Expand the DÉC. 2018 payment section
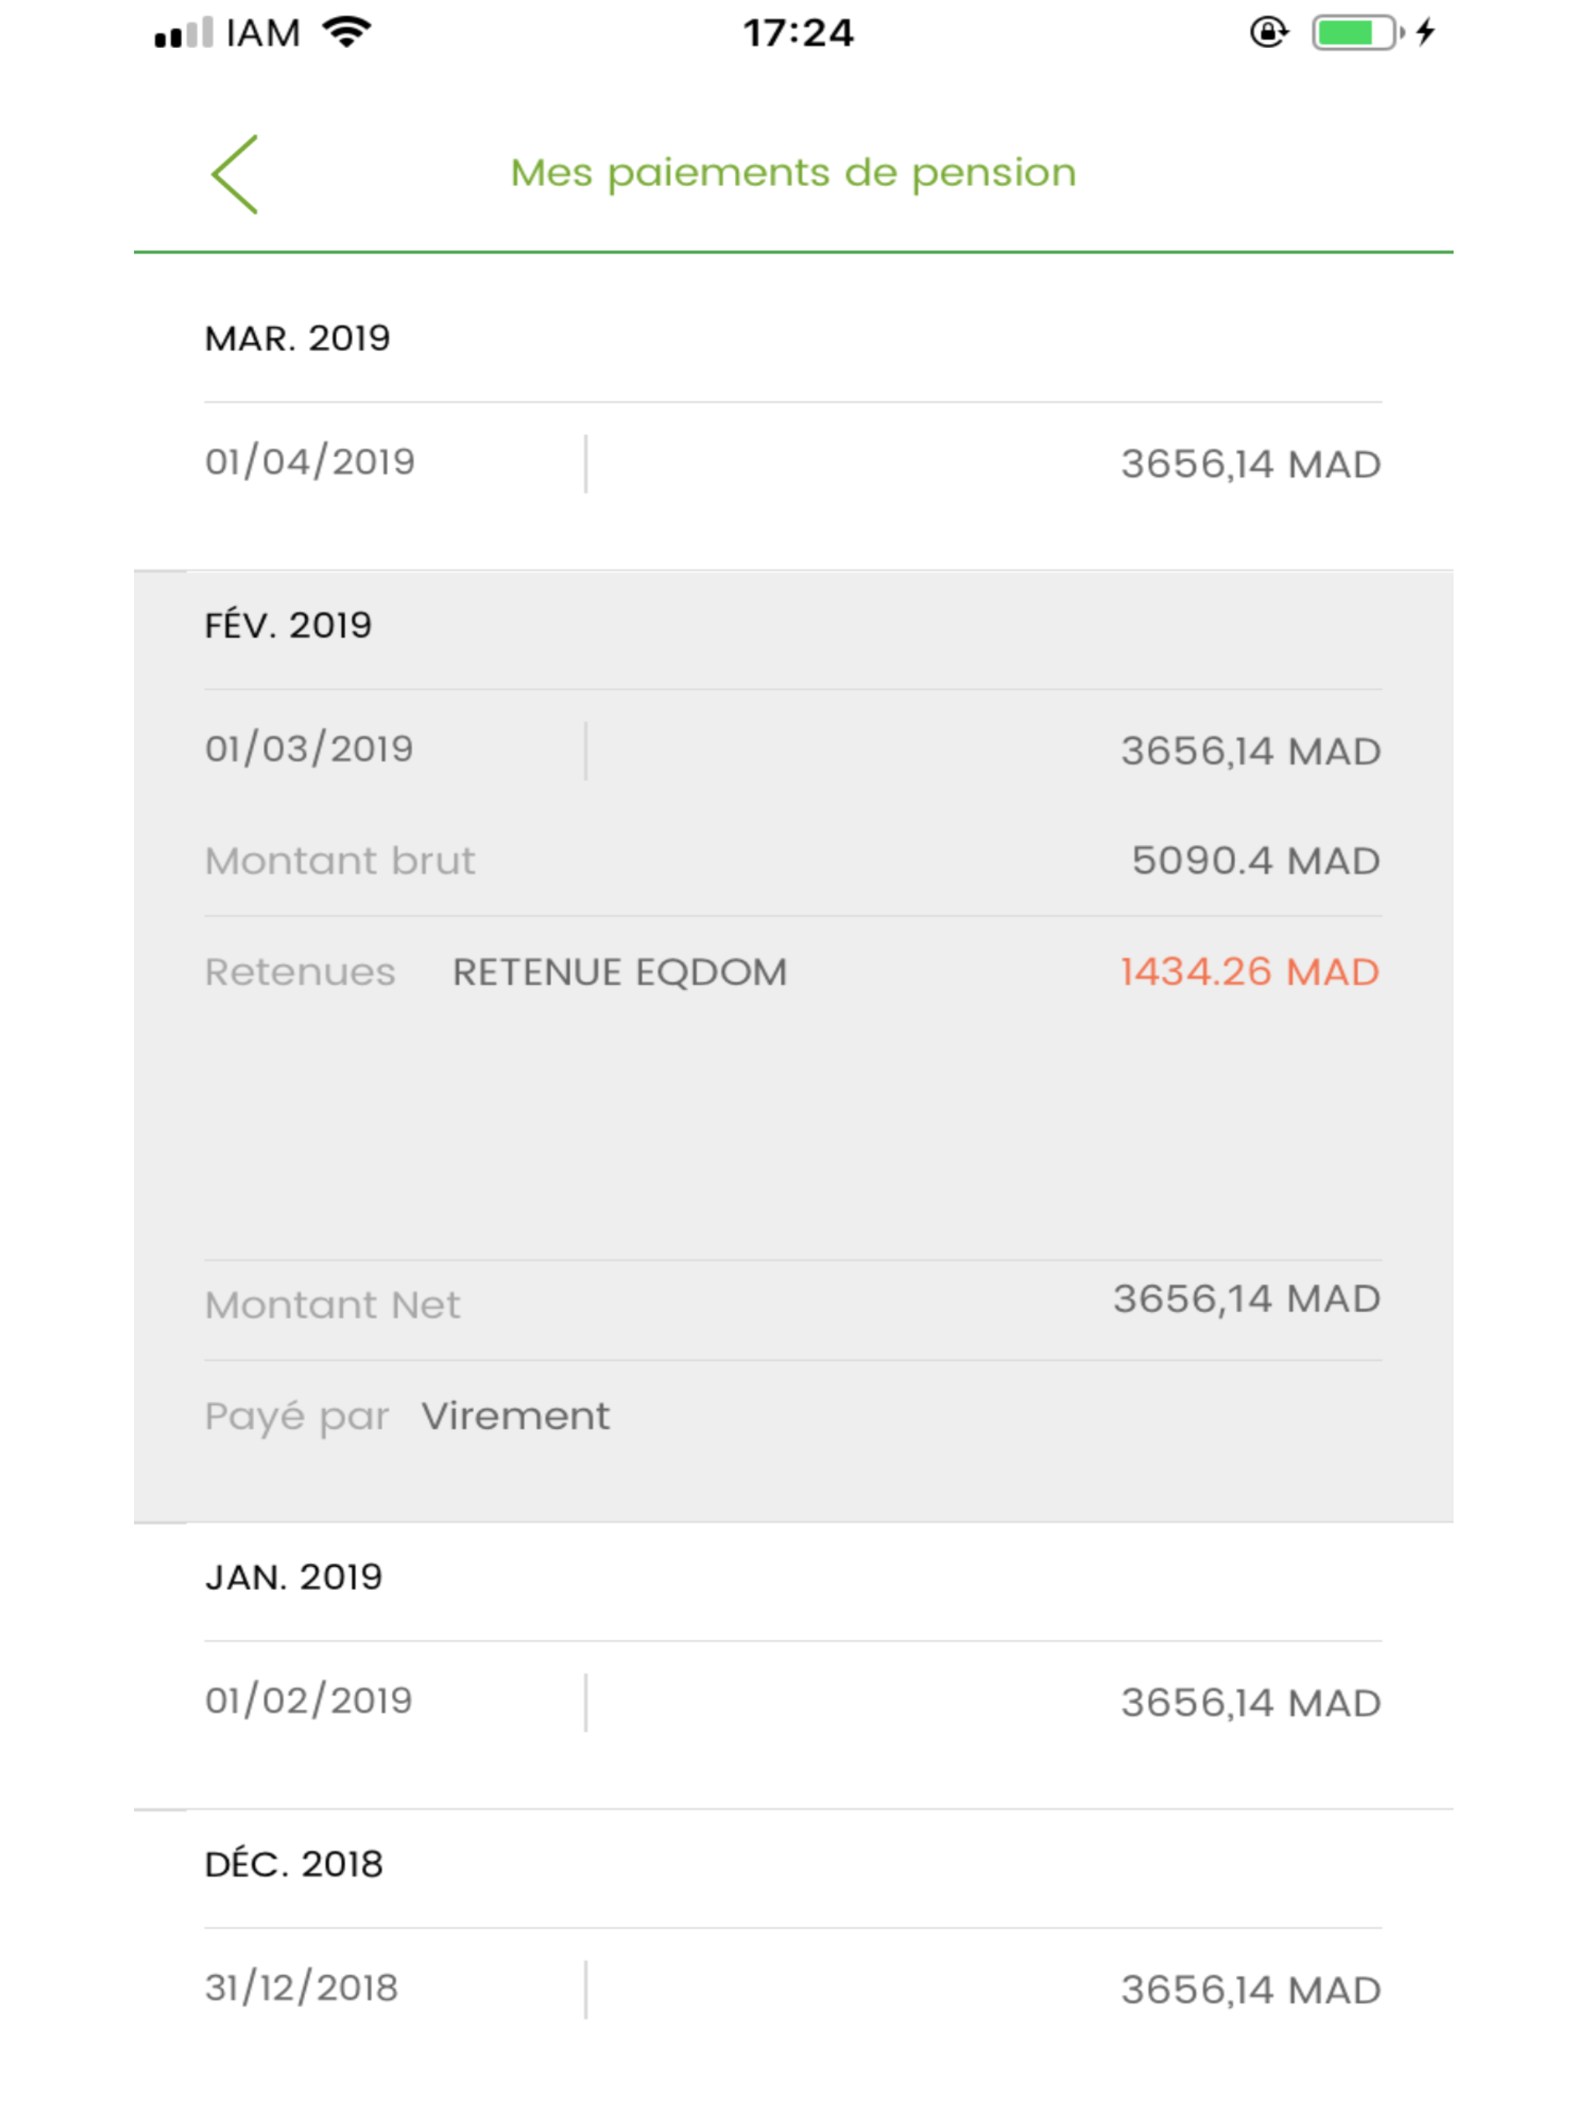Screen dimensions: 1586x2116 tap(294, 1864)
